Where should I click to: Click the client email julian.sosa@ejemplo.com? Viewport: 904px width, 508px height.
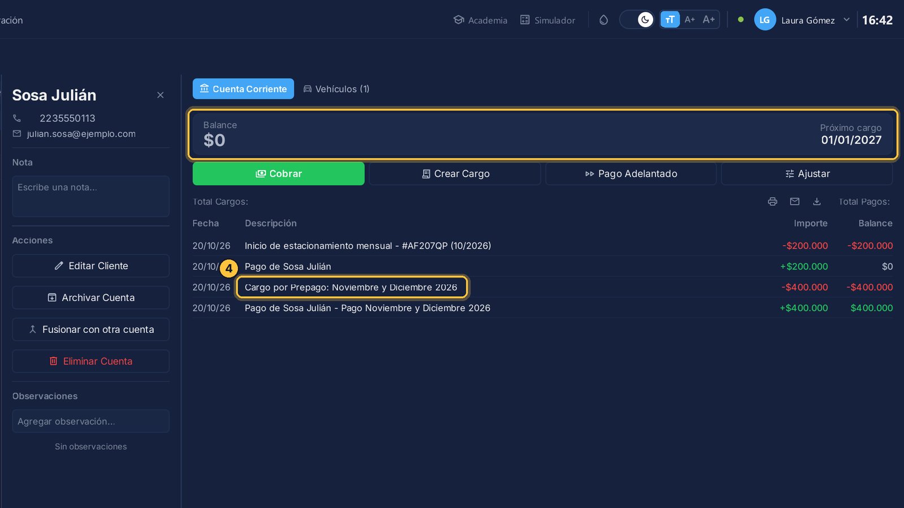click(81, 134)
